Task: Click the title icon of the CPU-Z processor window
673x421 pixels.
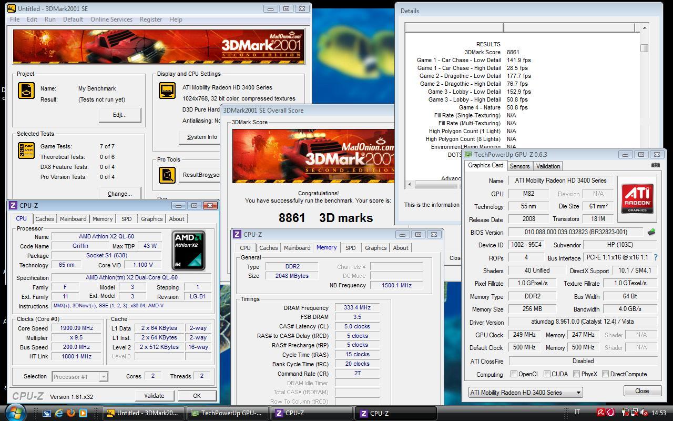Action: [13, 205]
